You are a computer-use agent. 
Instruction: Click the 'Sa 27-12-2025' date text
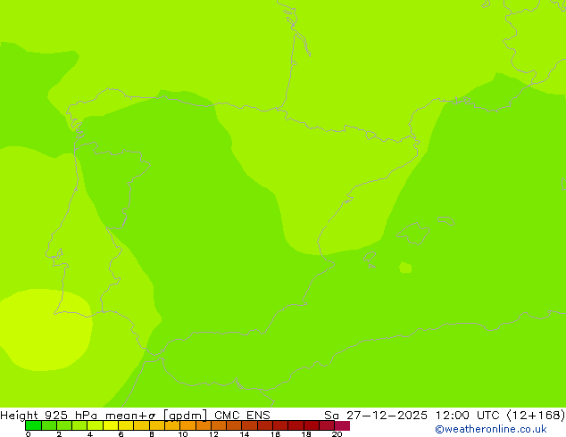click(376, 416)
